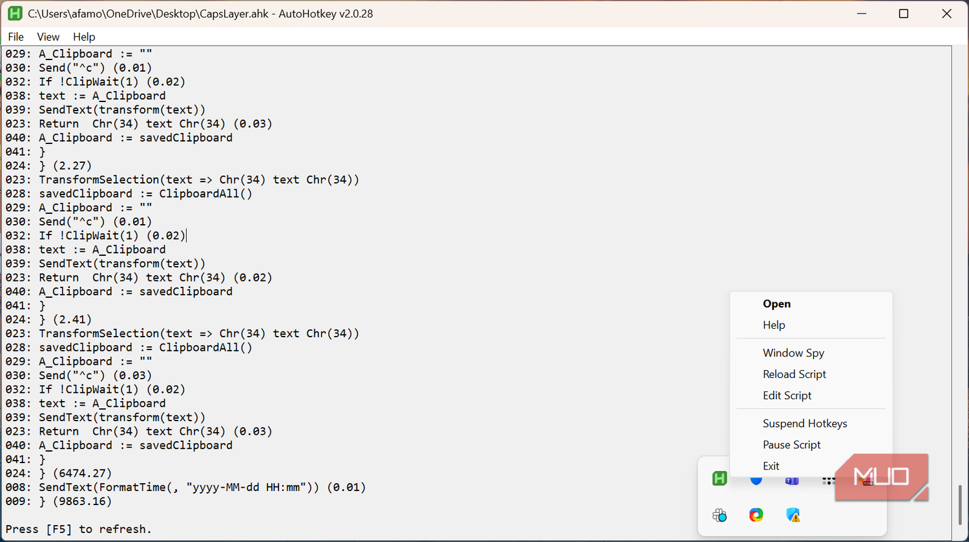Click AutoHotkey logo in title bar
The image size is (969, 542).
[14, 14]
